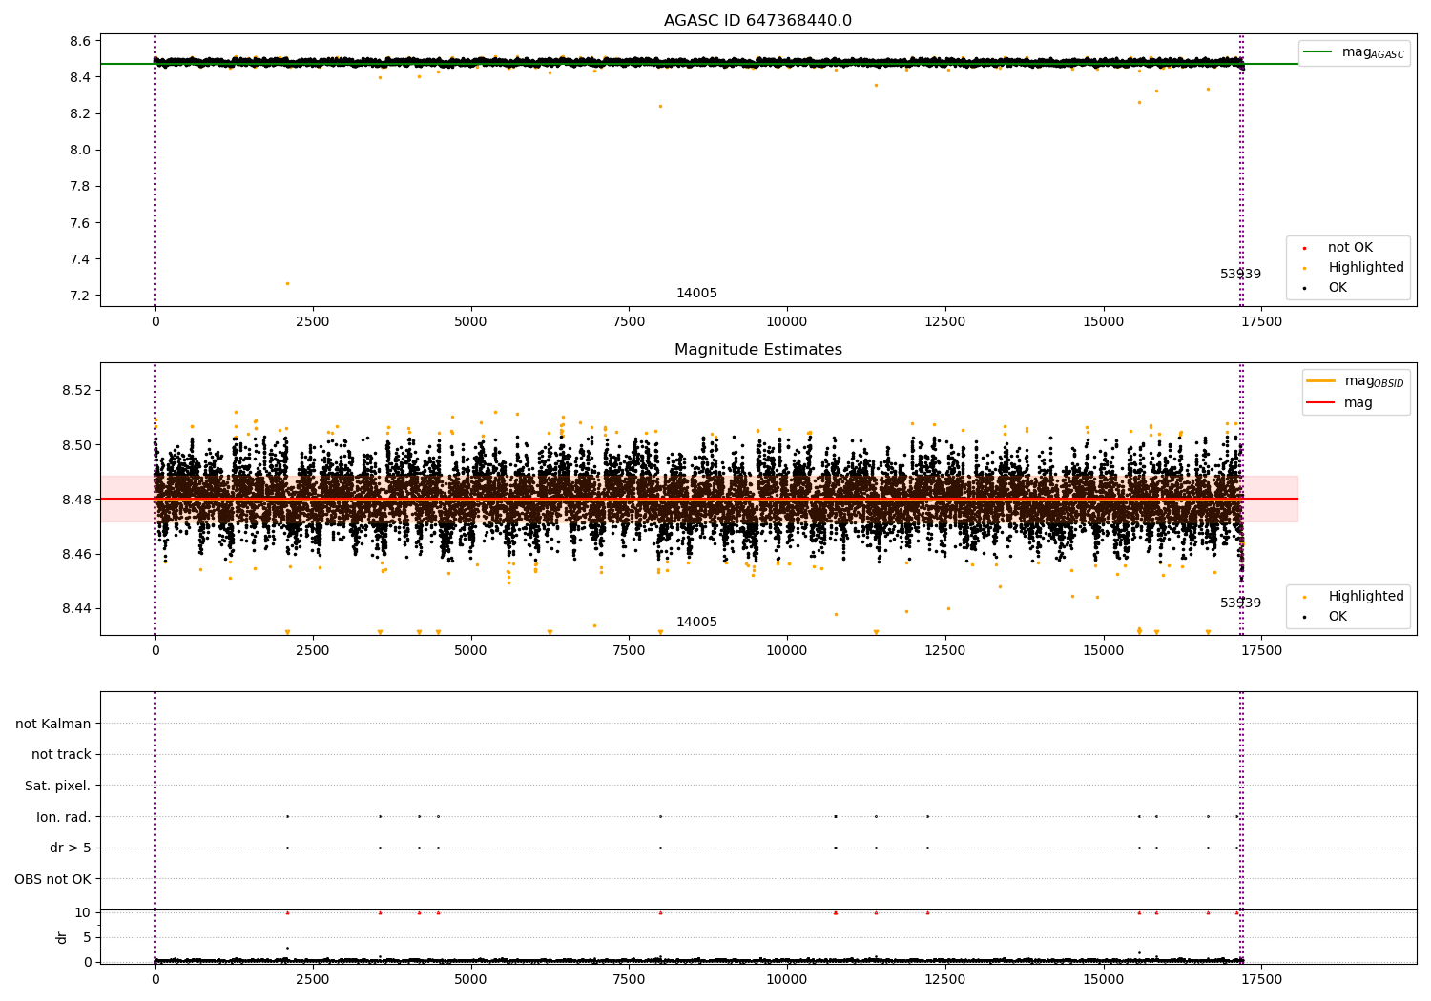Click the 10000 x-axis tick in middle plot
This screenshot has height=1001, width=1431.
[787, 651]
